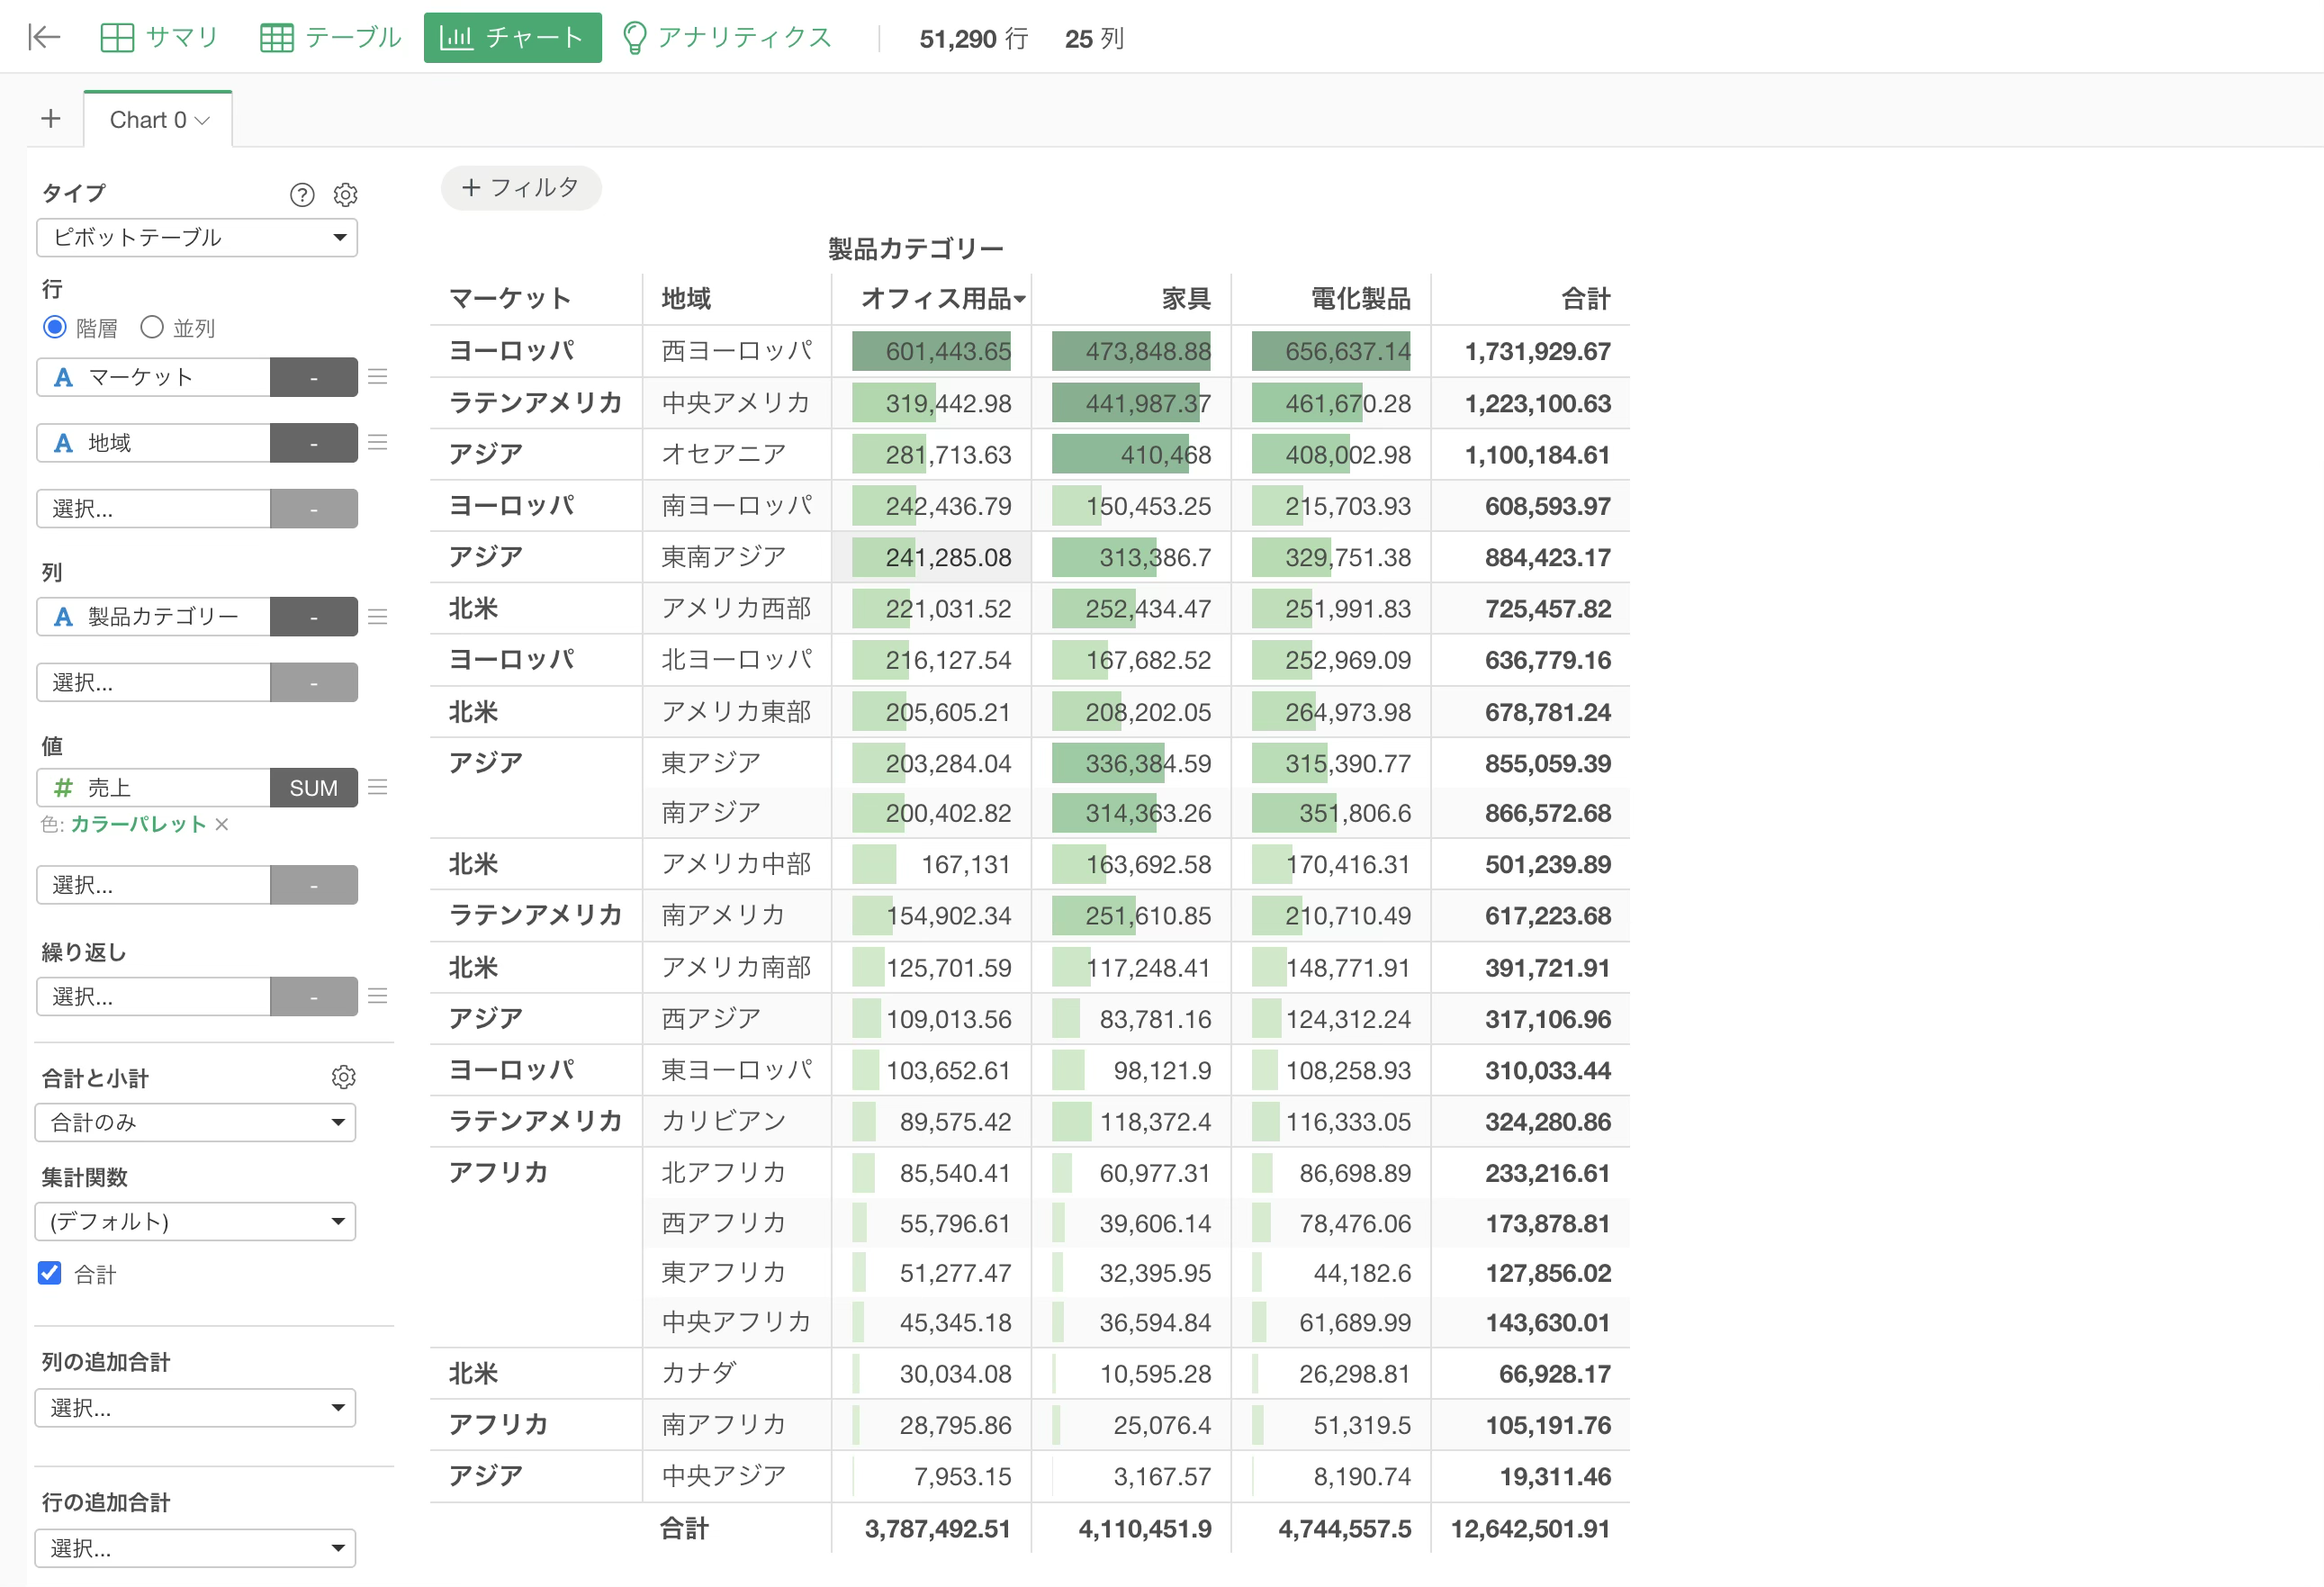Click the 241,285.08 cell in 東南アジア row

pyautogui.click(x=931, y=557)
